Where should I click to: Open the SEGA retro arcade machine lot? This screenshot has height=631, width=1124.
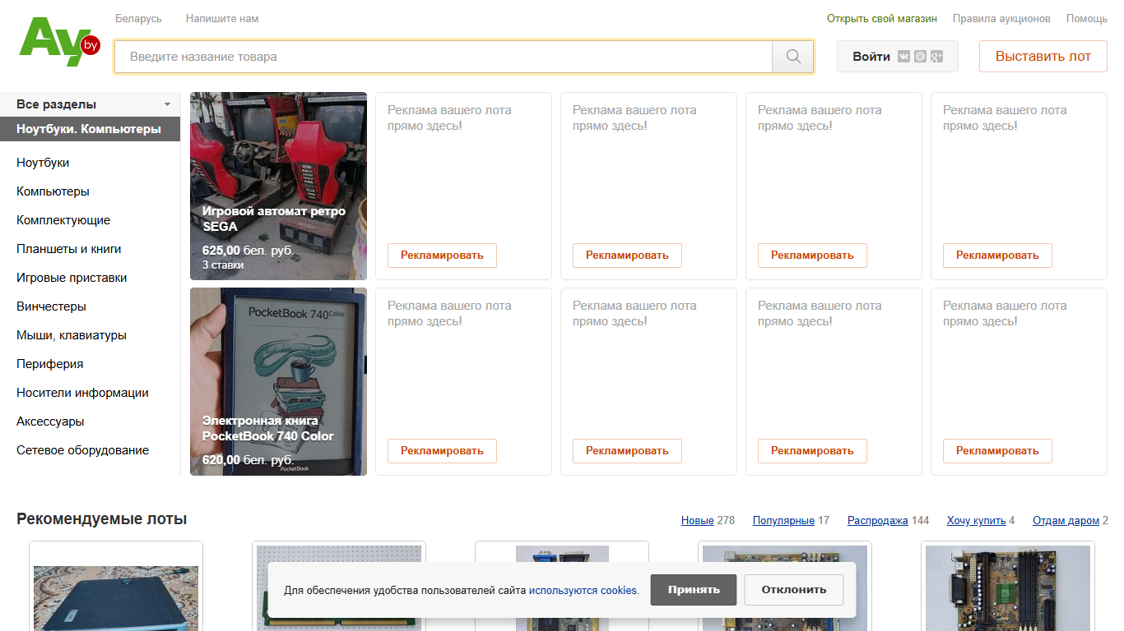278,186
